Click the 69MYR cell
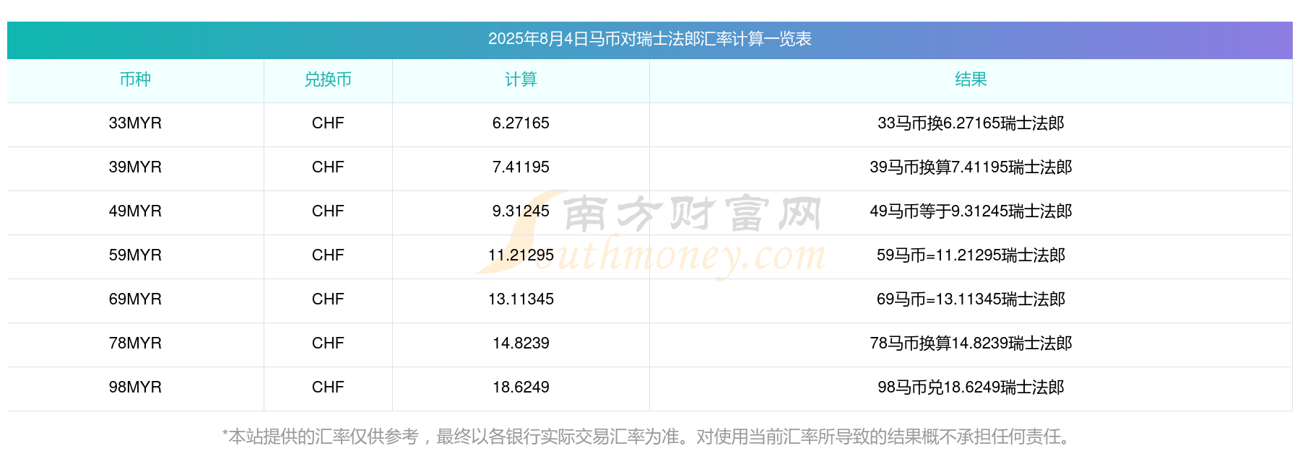 [135, 299]
